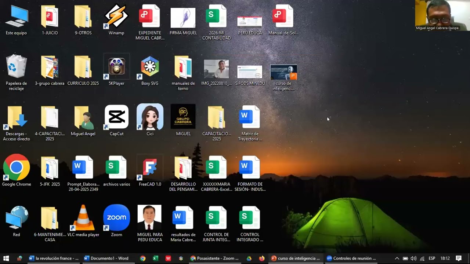Image resolution: width=470 pixels, height=264 pixels.
Task: Select the Miguel Angel user folder
Action: click(83, 121)
